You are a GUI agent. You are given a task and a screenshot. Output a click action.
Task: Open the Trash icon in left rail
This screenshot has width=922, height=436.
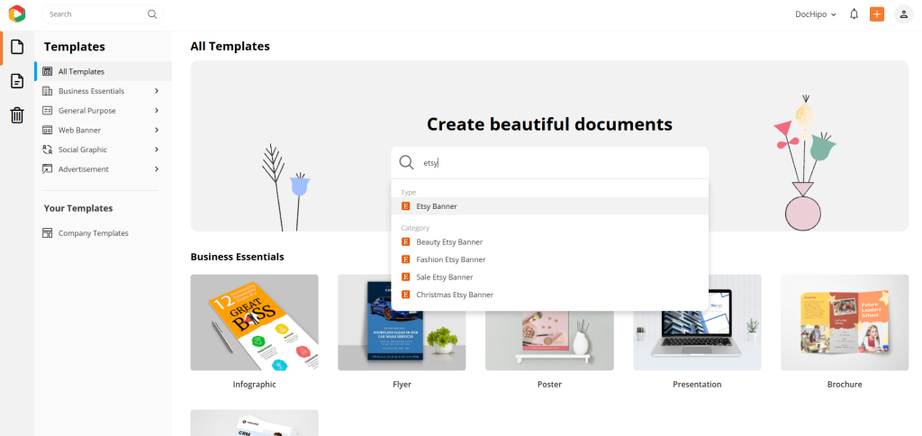click(17, 114)
